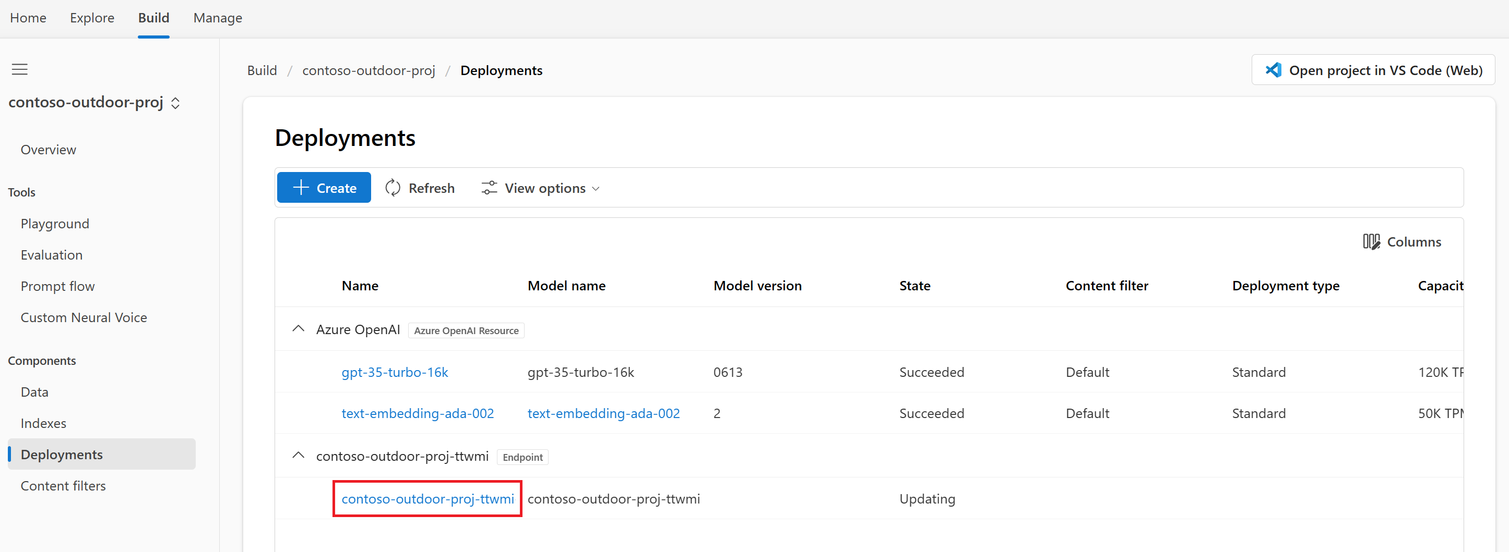Click the Build breadcrumb link
The image size is (1509, 552).
[x=262, y=71]
